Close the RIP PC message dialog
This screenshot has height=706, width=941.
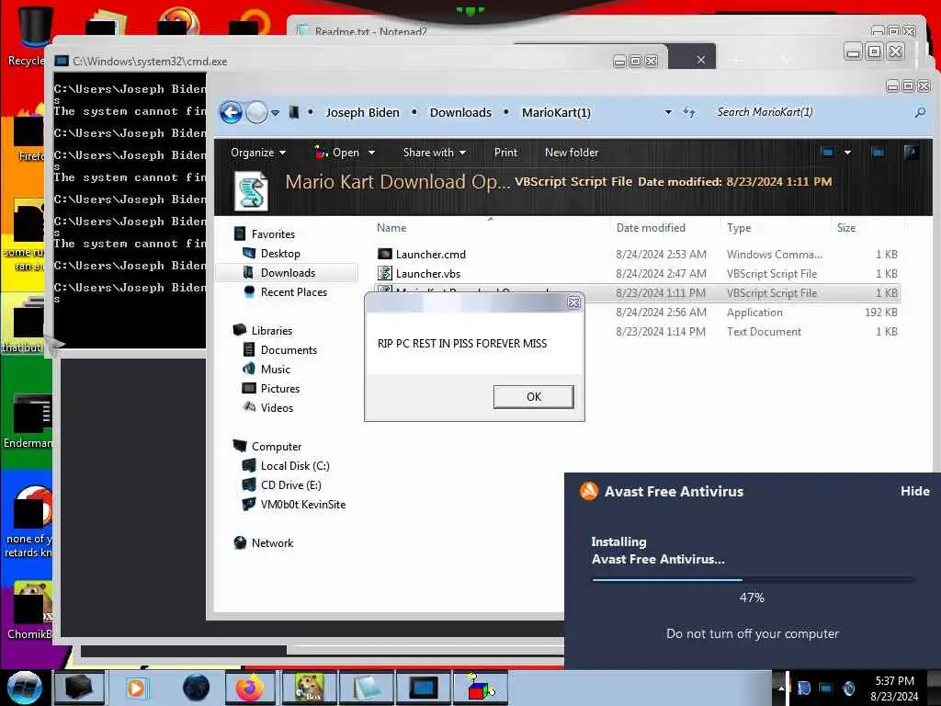tap(573, 303)
